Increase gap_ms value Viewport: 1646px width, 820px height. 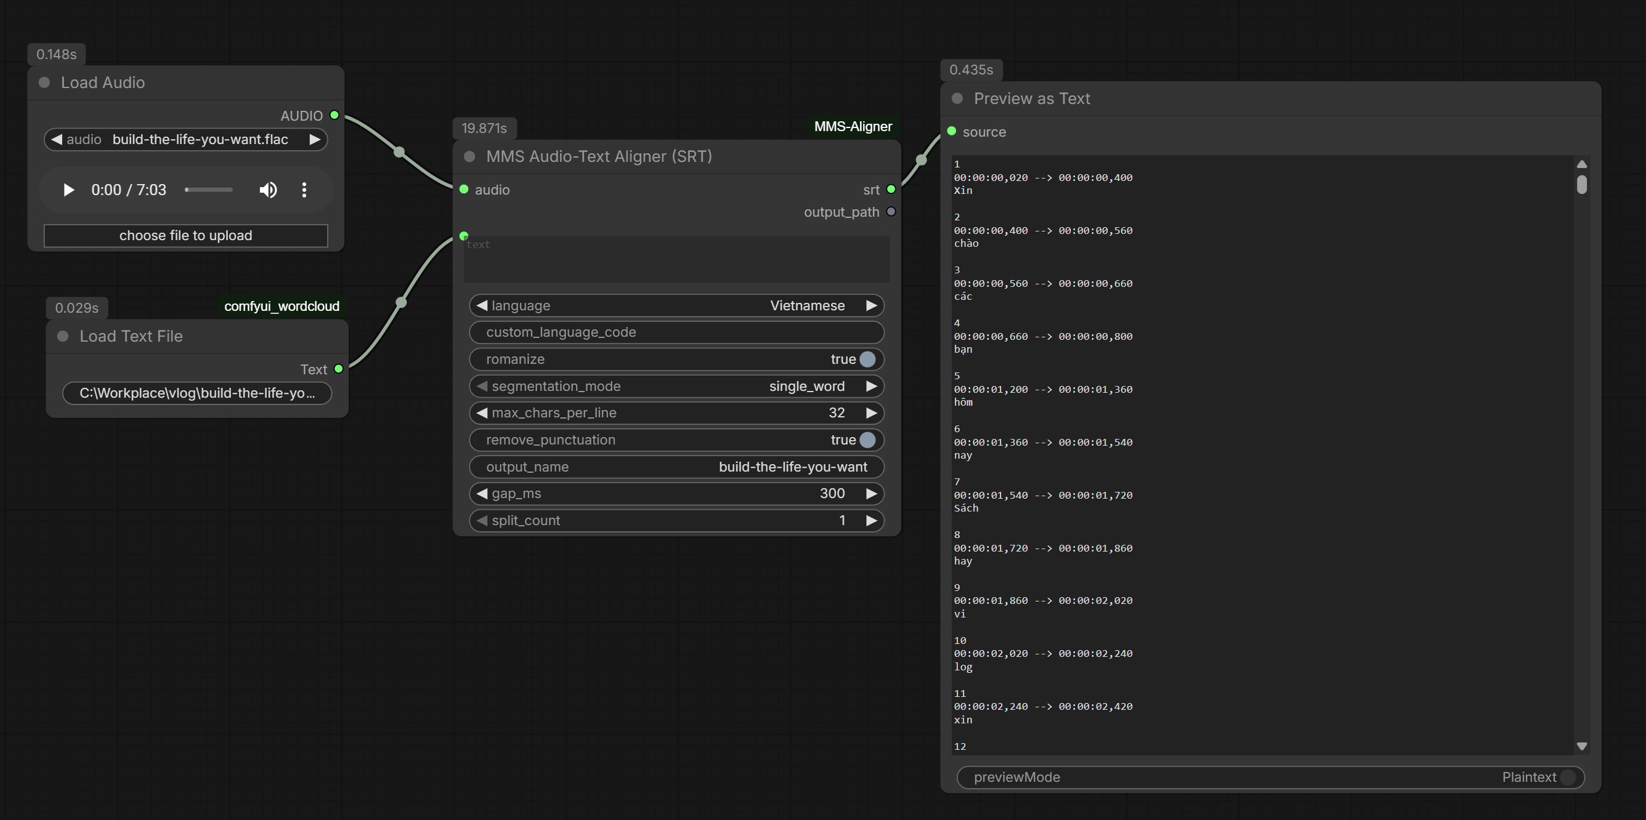(872, 494)
